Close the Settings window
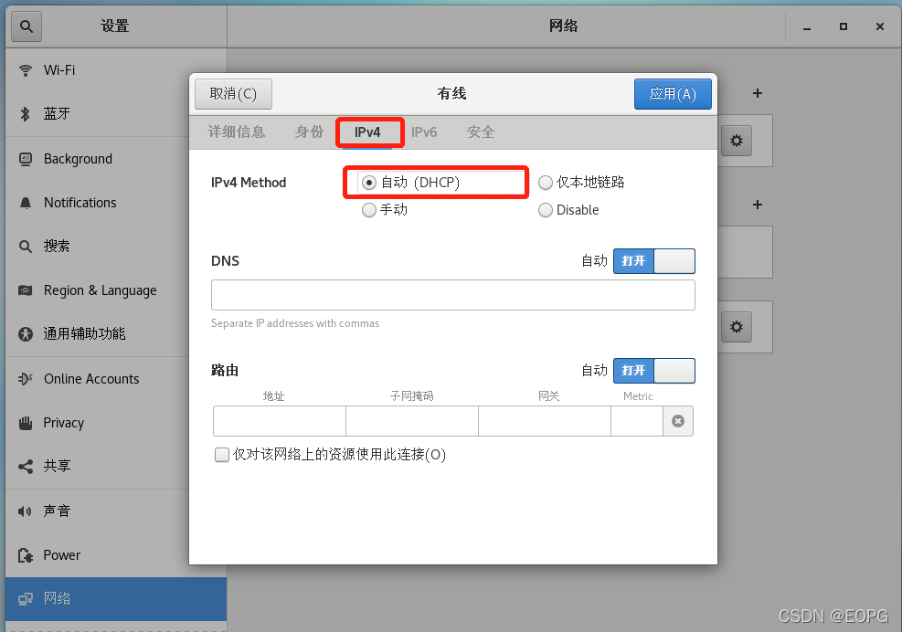Screen dimensions: 902x632 tap(879, 26)
